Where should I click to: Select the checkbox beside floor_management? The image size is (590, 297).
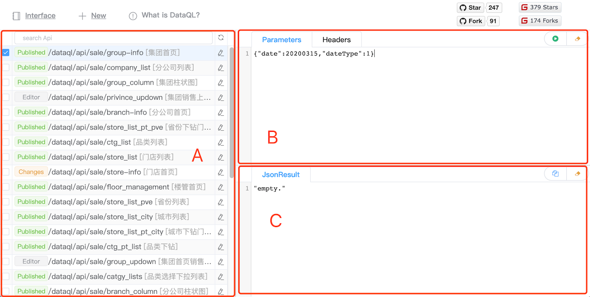[x=5, y=187]
